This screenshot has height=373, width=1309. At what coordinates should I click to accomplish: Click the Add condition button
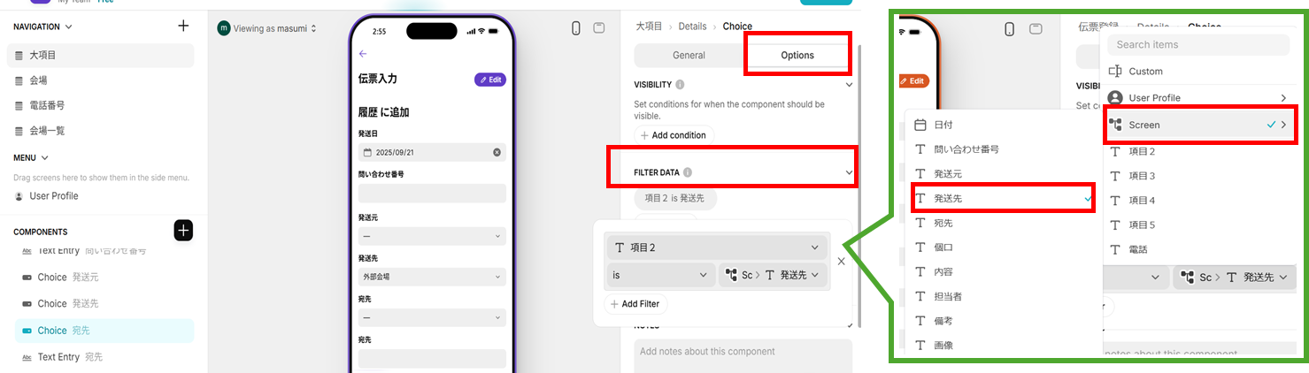[674, 135]
